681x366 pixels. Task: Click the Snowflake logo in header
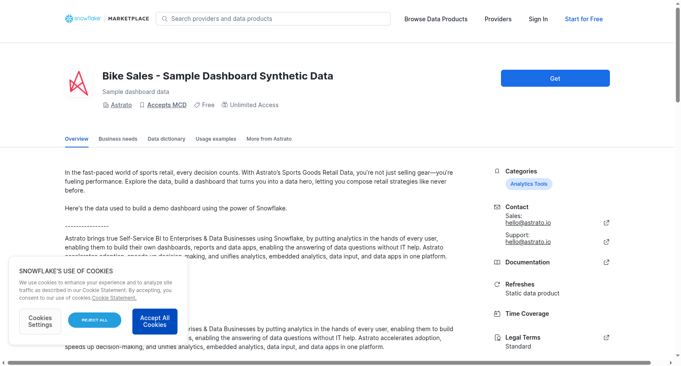[x=83, y=19]
